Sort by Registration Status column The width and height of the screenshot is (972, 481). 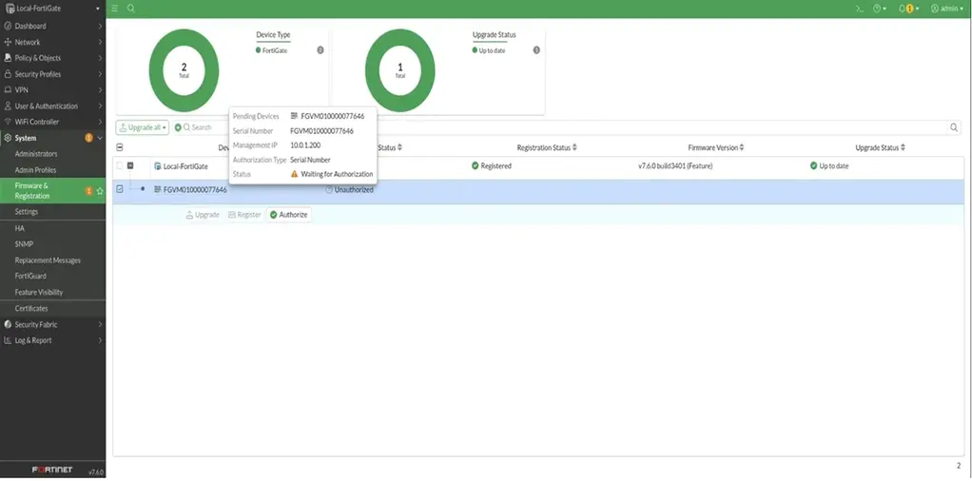(x=547, y=147)
